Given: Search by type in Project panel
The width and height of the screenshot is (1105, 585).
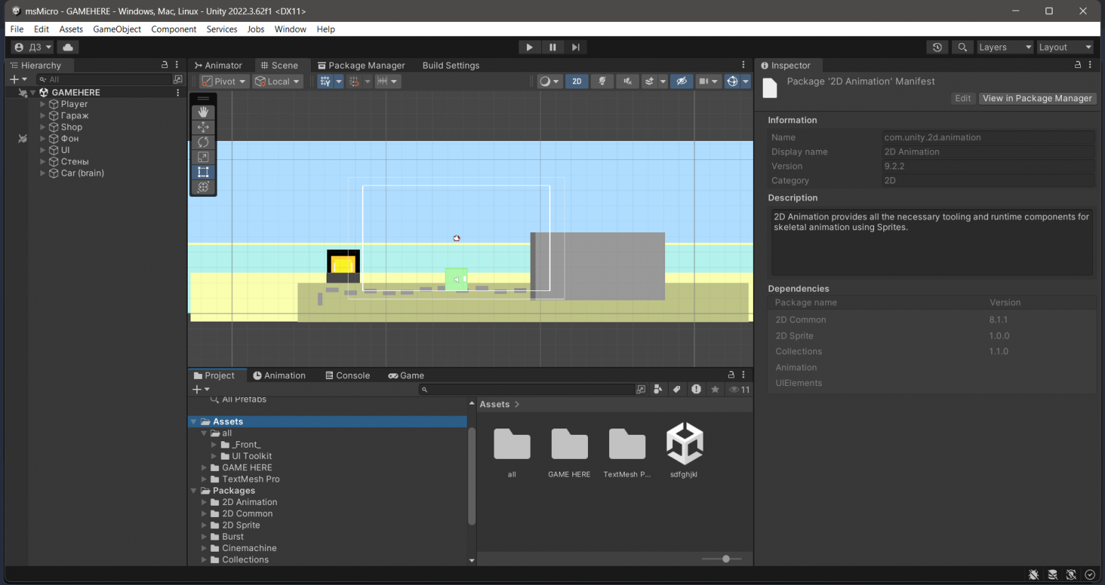Looking at the screenshot, I should point(658,390).
